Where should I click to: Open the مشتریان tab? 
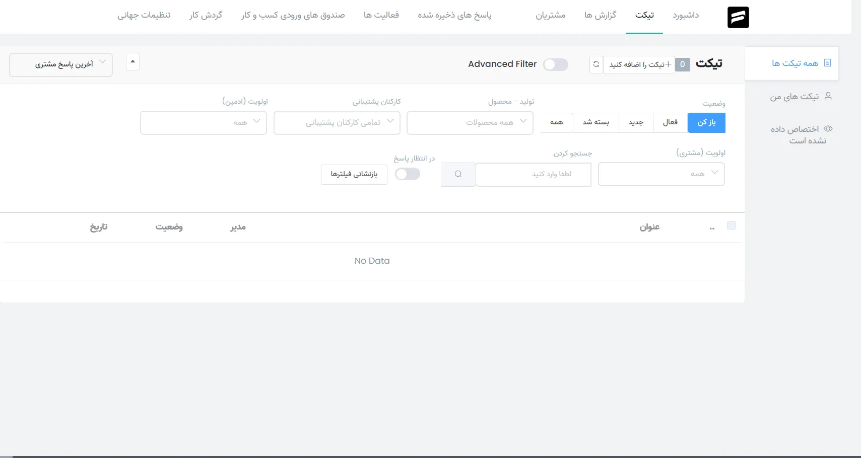[x=550, y=16]
